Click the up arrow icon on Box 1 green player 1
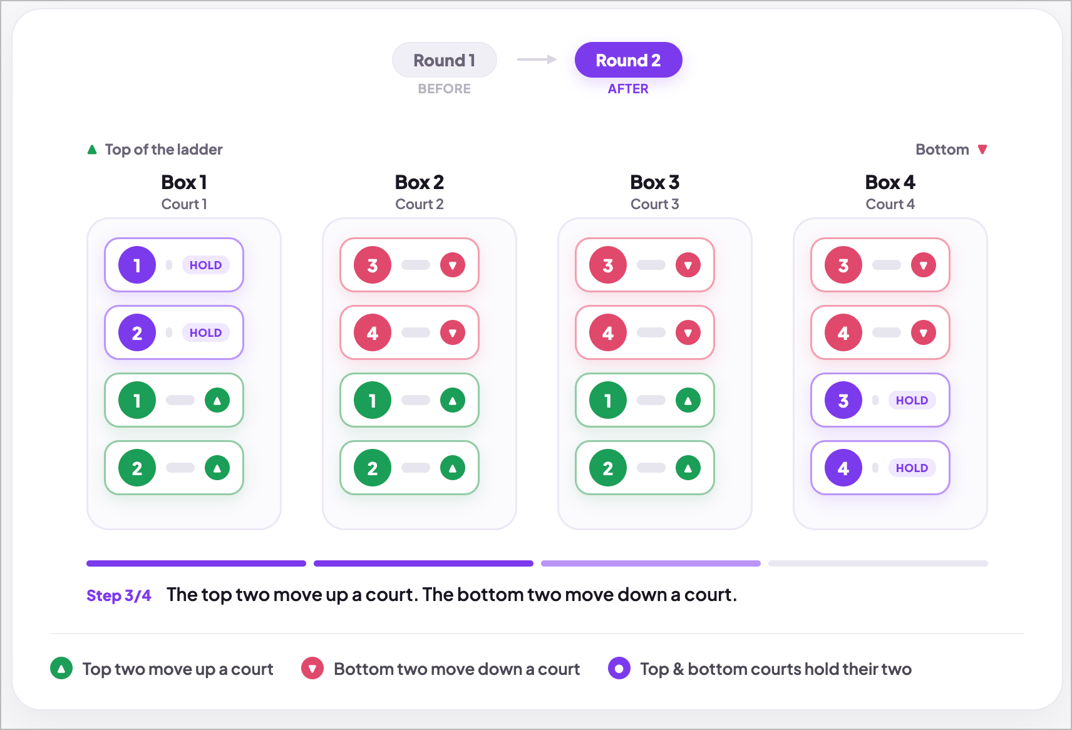1072x730 pixels. pyautogui.click(x=217, y=400)
